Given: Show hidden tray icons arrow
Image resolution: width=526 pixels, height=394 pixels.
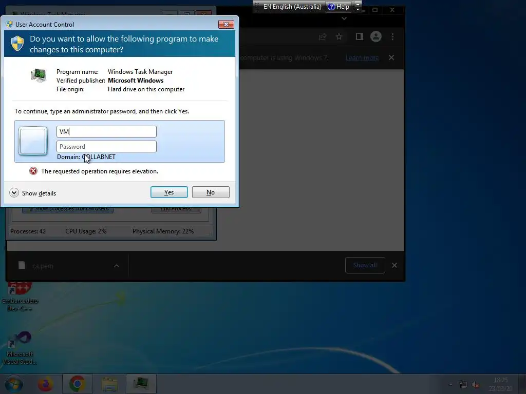Looking at the screenshot, I should [450, 384].
